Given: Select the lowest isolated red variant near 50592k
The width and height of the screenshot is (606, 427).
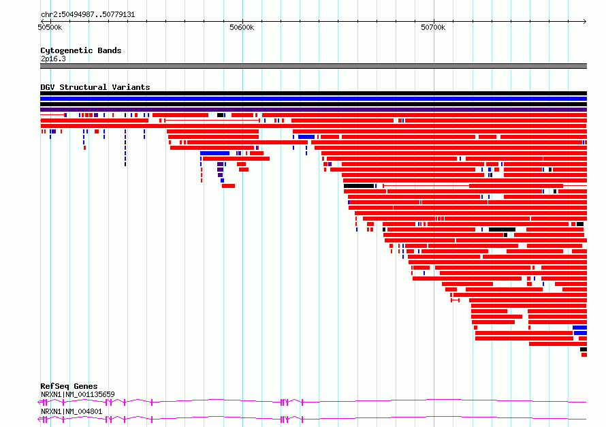Looking at the screenshot, I should 228,186.
